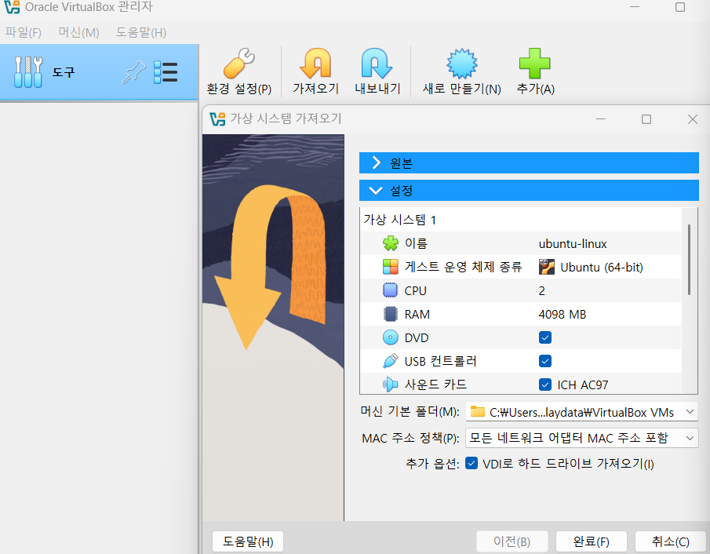Click the 완료(F) finish button
This screenshot has height=554, width=710.
[591, 541]
